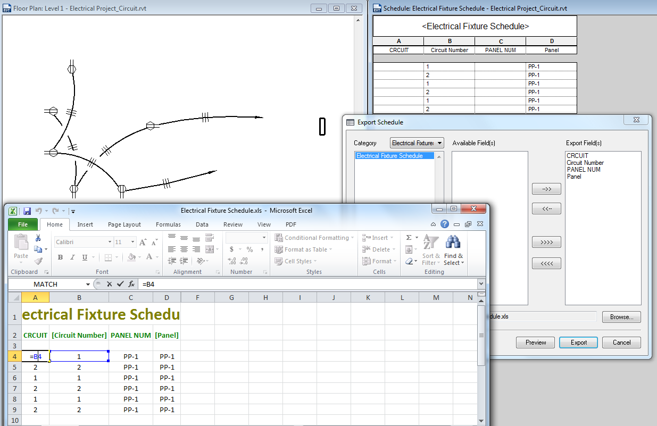Open the Font Color dropdown arrow

157,257
